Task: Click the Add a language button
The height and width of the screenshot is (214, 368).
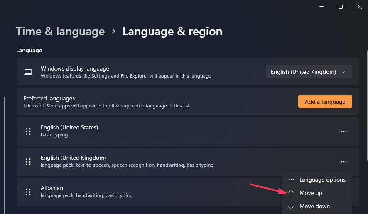Action: pos(325,102)
